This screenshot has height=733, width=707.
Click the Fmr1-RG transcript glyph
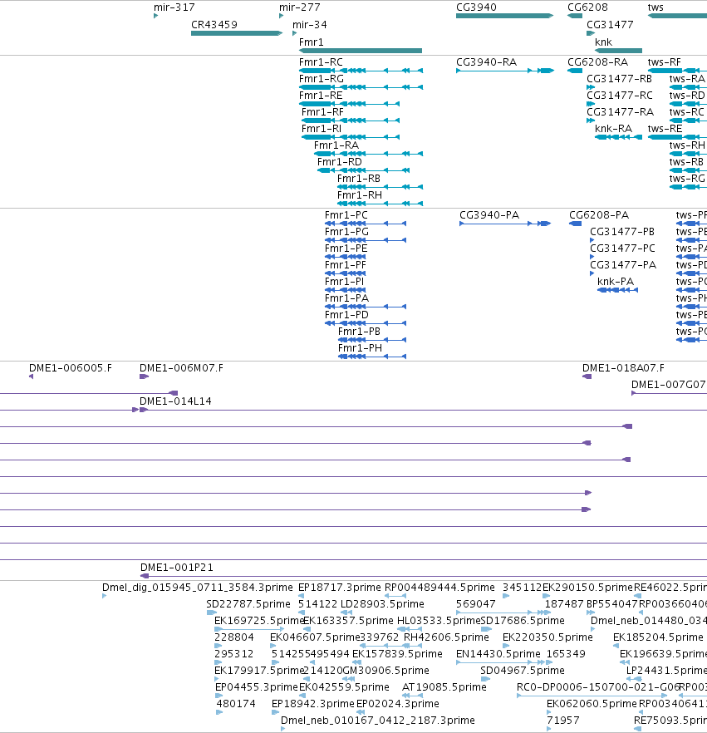(361, 87)
